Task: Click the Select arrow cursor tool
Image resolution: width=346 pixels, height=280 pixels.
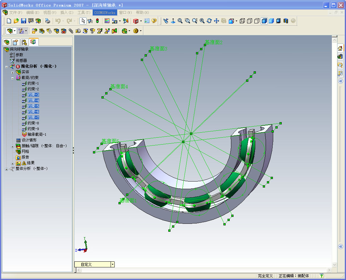Action: point(83,21)
